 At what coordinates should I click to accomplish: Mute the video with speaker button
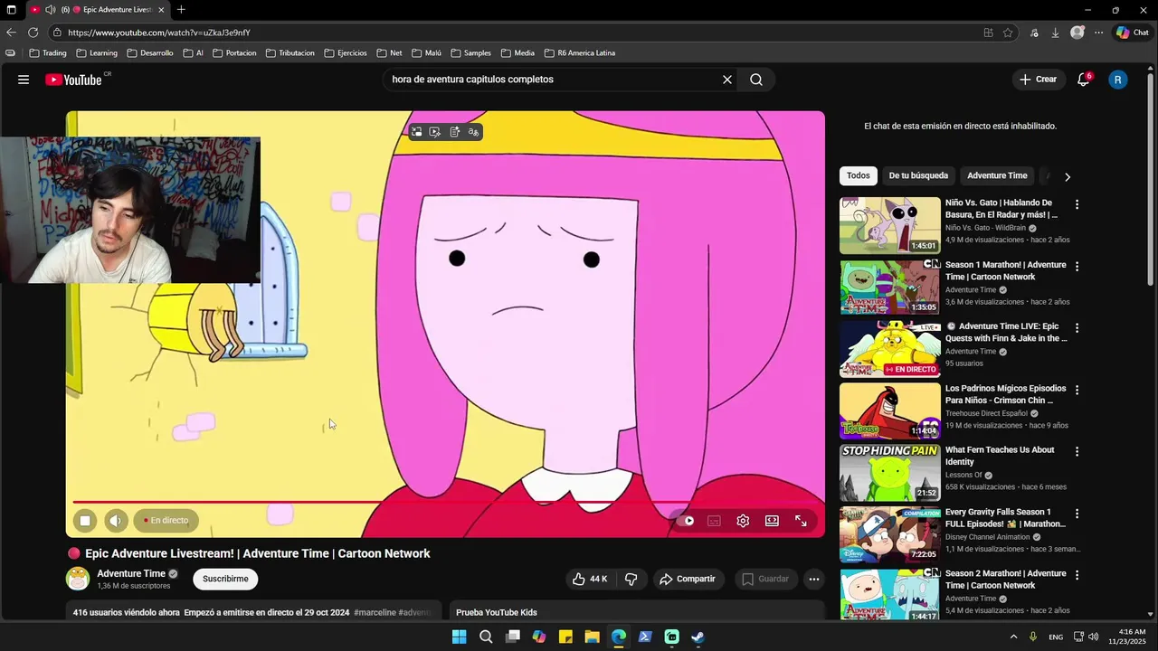tap(116, 520)
